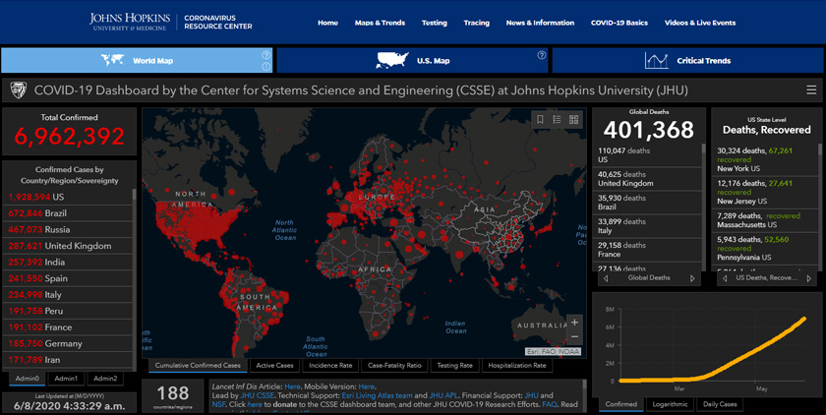Switch to the Critical Trends tab
The image size is (826, 415).
687,61
